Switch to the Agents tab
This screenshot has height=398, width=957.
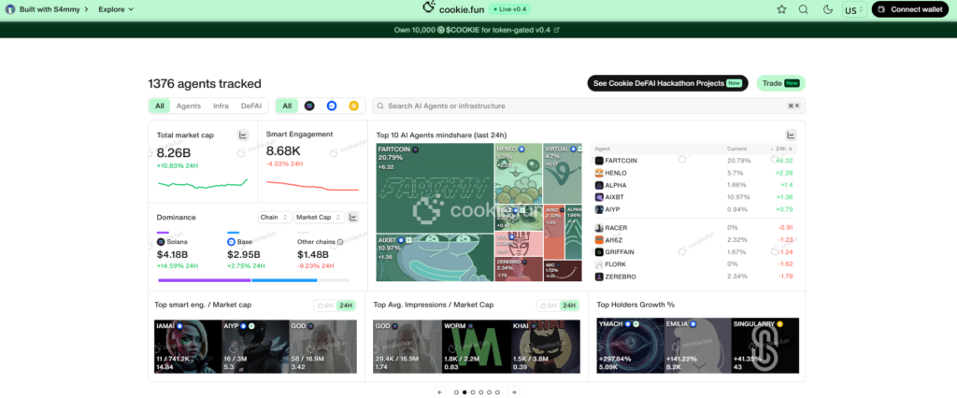pos(189,106)
